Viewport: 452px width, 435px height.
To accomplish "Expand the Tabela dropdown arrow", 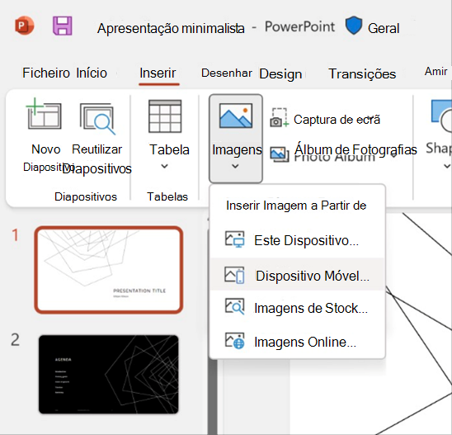I will coord(164,166).
